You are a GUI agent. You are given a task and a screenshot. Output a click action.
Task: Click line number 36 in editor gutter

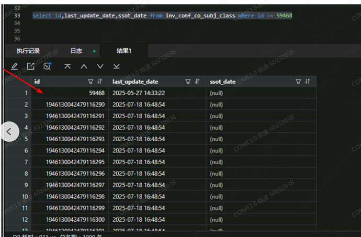click(17, 39)
